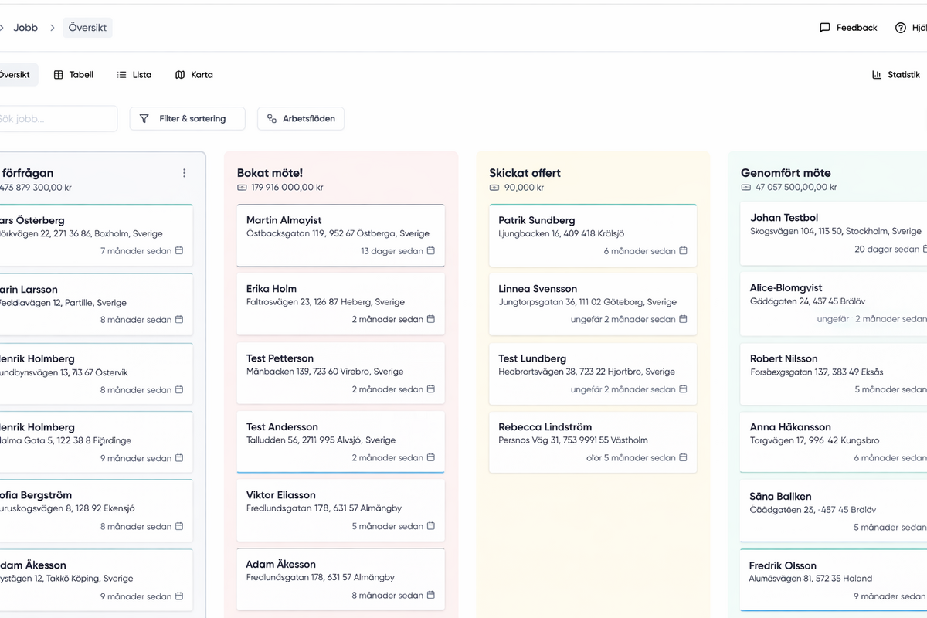Open Statistik chart view
The height and width of the screenshot is (618, 927).
coord(896,75)
